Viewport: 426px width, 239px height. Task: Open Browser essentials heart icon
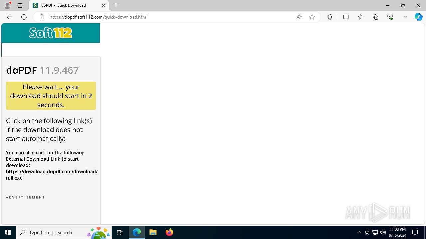click(x=390, y=17)
